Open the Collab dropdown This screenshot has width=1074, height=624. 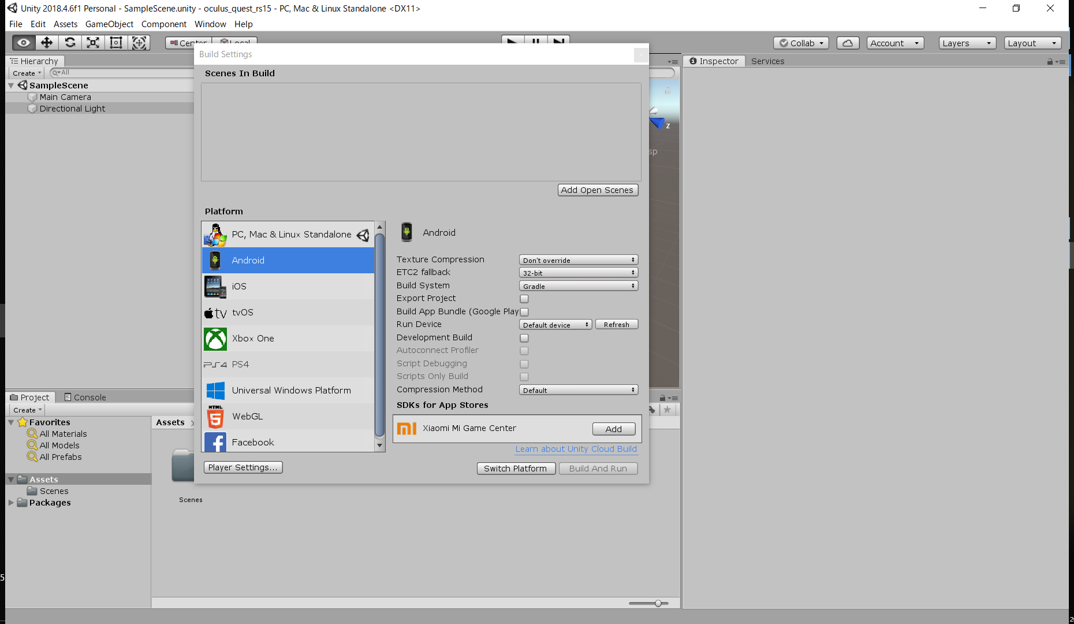tap(801, 43)
